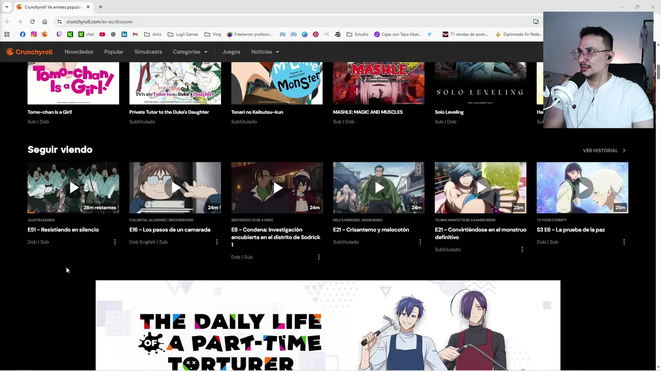Click the TO YOUR ETERNITY series label
661x371 pixels.
click(552, 220)
